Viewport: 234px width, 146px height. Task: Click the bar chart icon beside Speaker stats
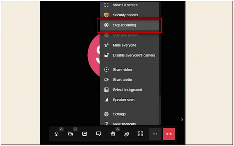click(x=106, y=100)
